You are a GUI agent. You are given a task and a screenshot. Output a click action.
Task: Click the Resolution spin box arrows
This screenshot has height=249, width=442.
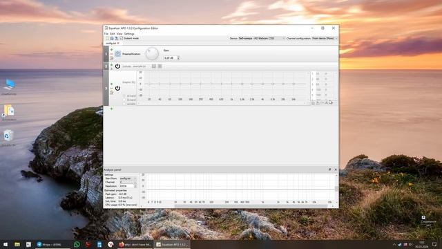point(135,186)
